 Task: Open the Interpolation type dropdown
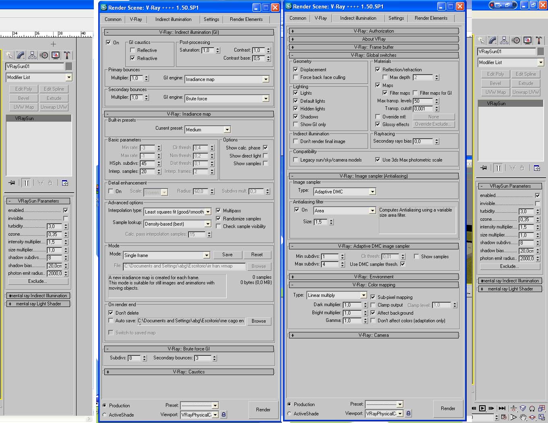(178, 212)
